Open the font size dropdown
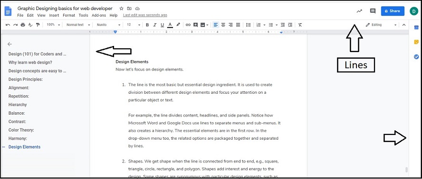 pyautogui.click(x=134, y=25)
